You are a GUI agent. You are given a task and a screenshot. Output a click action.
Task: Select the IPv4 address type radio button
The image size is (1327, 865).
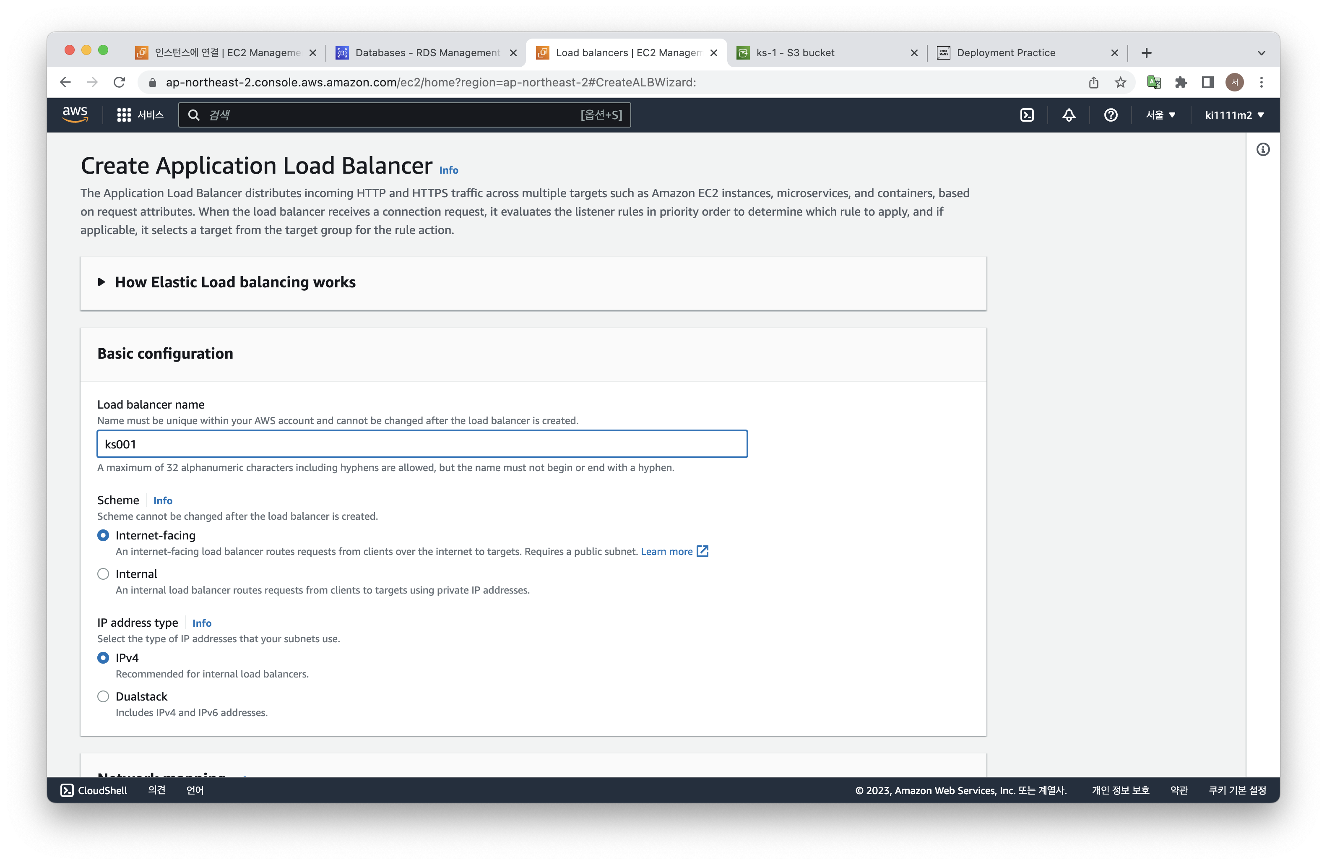pyautogui.click(x=103, y=658)
